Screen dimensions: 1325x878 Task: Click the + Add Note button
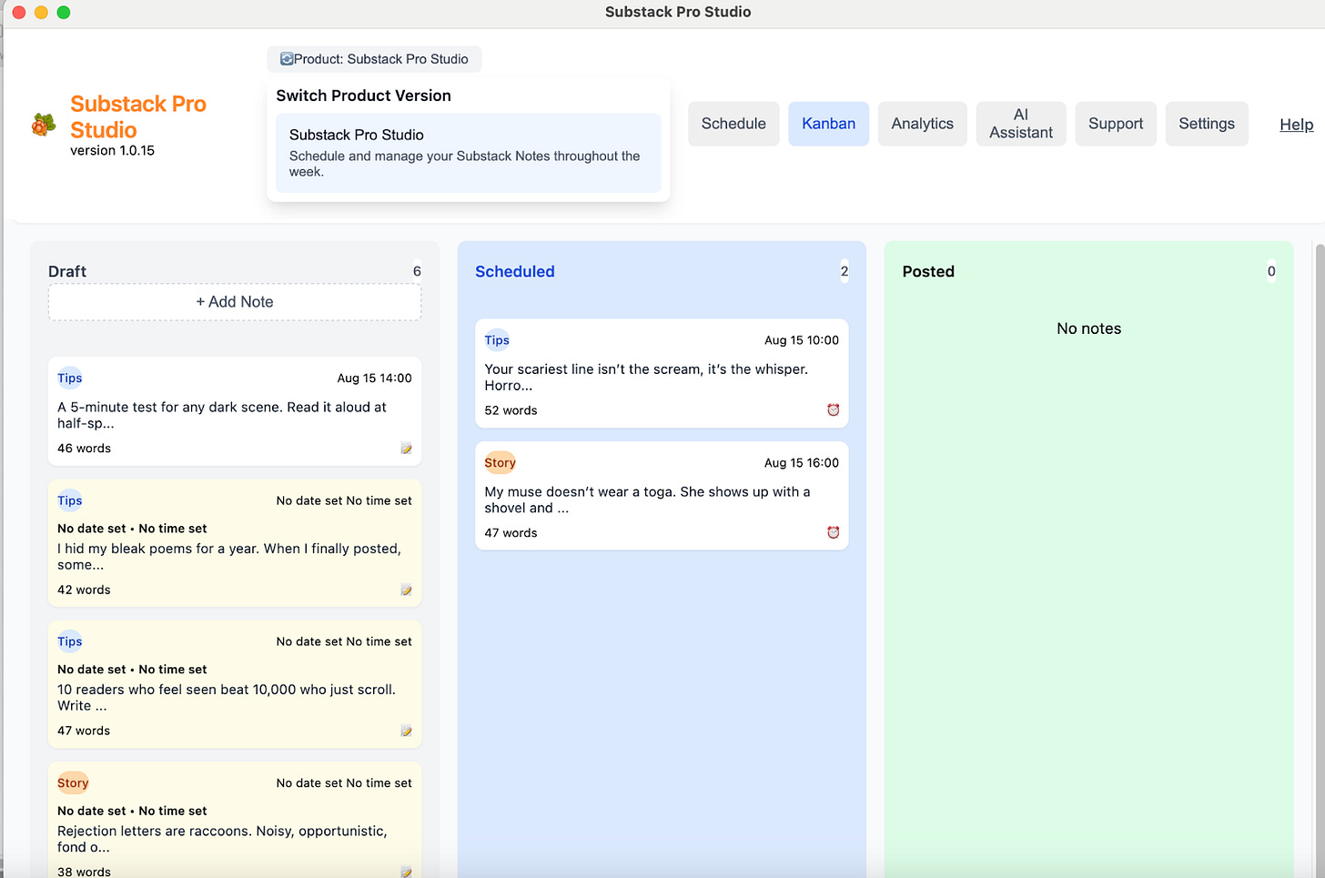(x=235, y=302)
